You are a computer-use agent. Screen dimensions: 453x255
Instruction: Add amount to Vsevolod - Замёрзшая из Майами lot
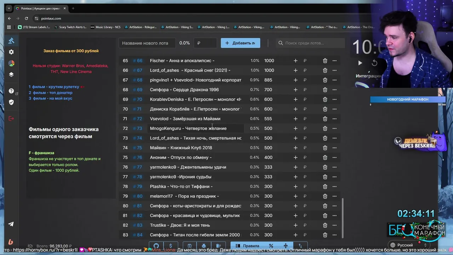pos(296,119)
